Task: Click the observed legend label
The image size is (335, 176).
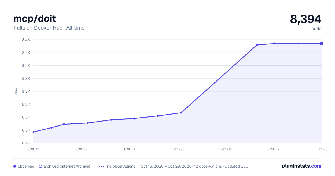Action: 26,166
